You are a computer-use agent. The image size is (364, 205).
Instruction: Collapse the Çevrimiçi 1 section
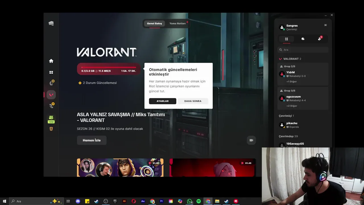[286, 116]
